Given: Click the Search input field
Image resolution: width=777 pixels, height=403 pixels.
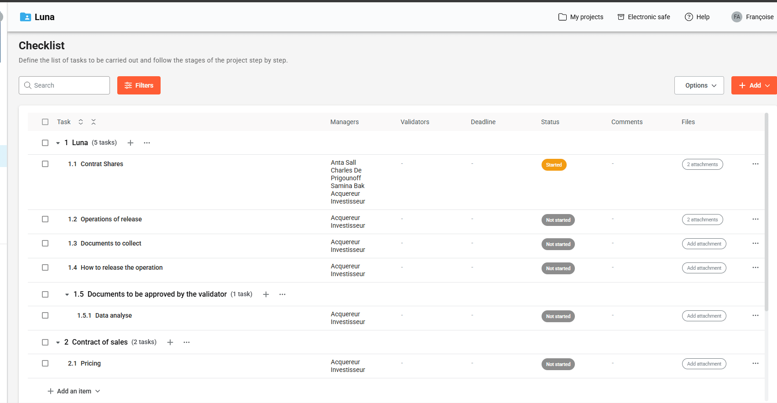Looking at the screenshot, I should [x=68, y=85].
